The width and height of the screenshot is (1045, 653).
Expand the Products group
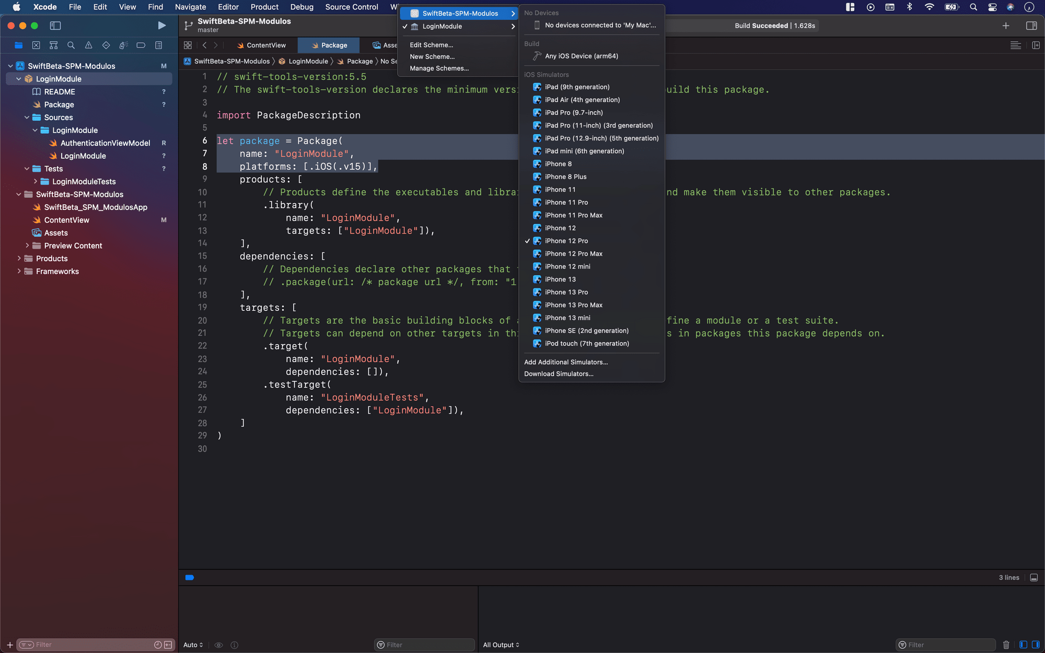(19, 258)
